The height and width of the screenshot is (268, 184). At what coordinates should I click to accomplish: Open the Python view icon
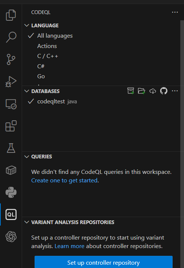(11, 192)
